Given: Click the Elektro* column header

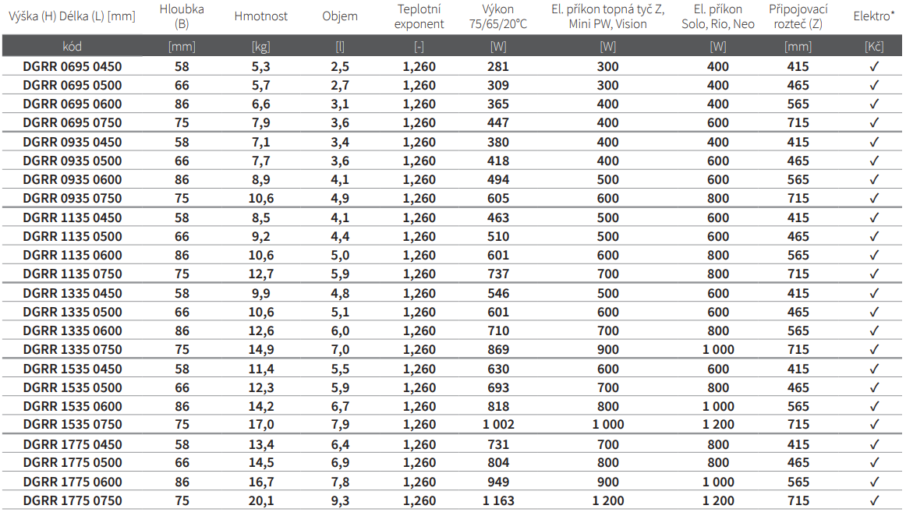Looking at the screenshot, I should pos(873,16).
